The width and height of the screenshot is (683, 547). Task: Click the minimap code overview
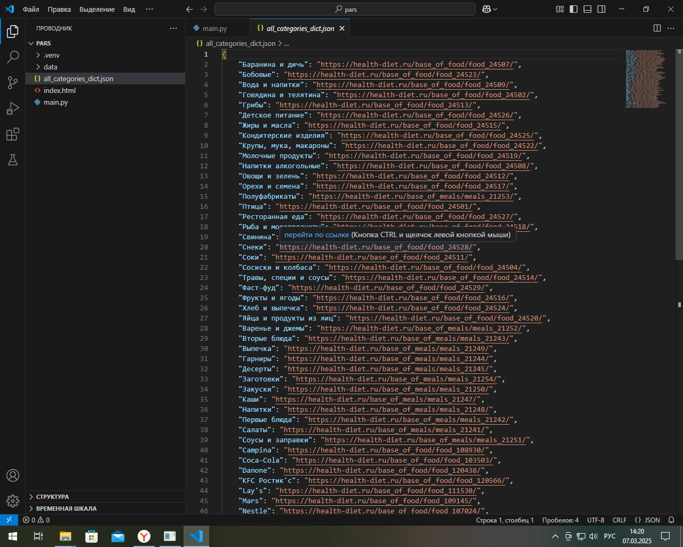tap(645, 79)
